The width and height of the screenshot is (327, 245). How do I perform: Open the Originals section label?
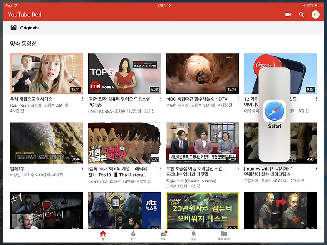[x=29, y=28]
